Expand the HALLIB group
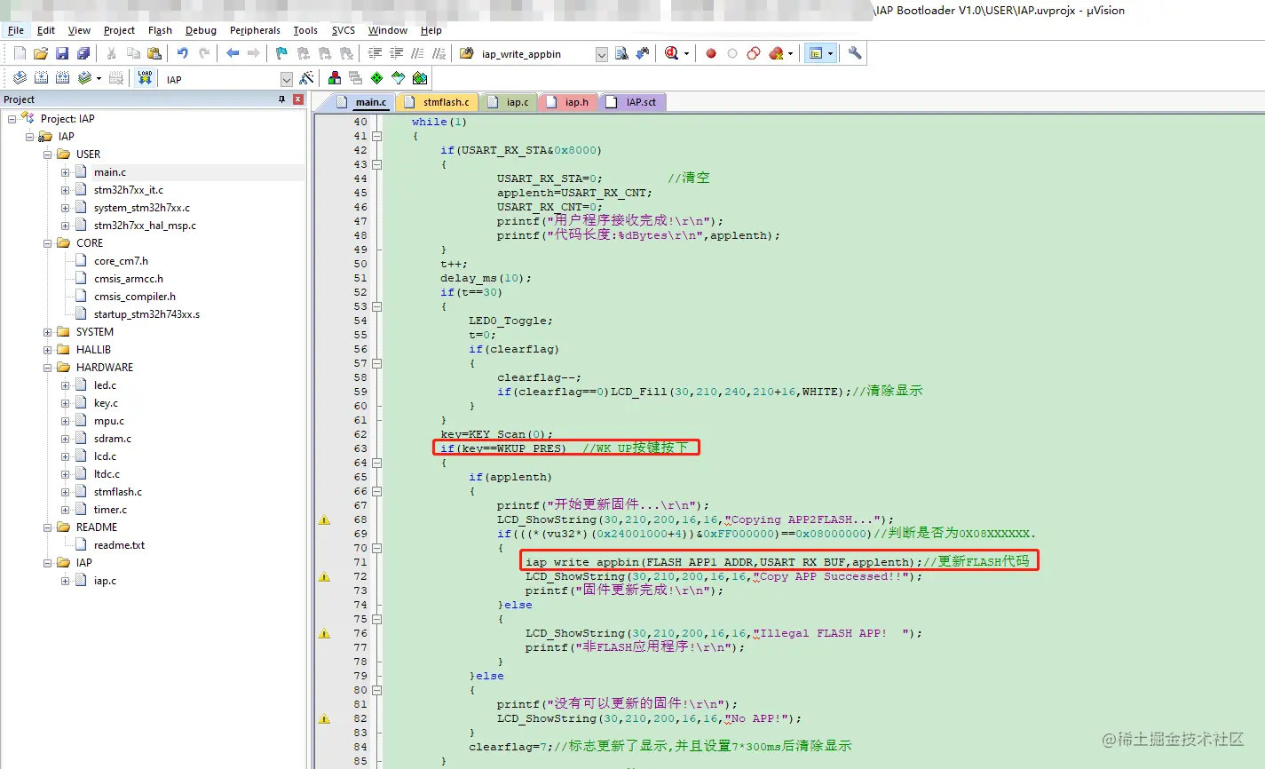Screen dimensions: 1265x769 (x=48, y=350)
